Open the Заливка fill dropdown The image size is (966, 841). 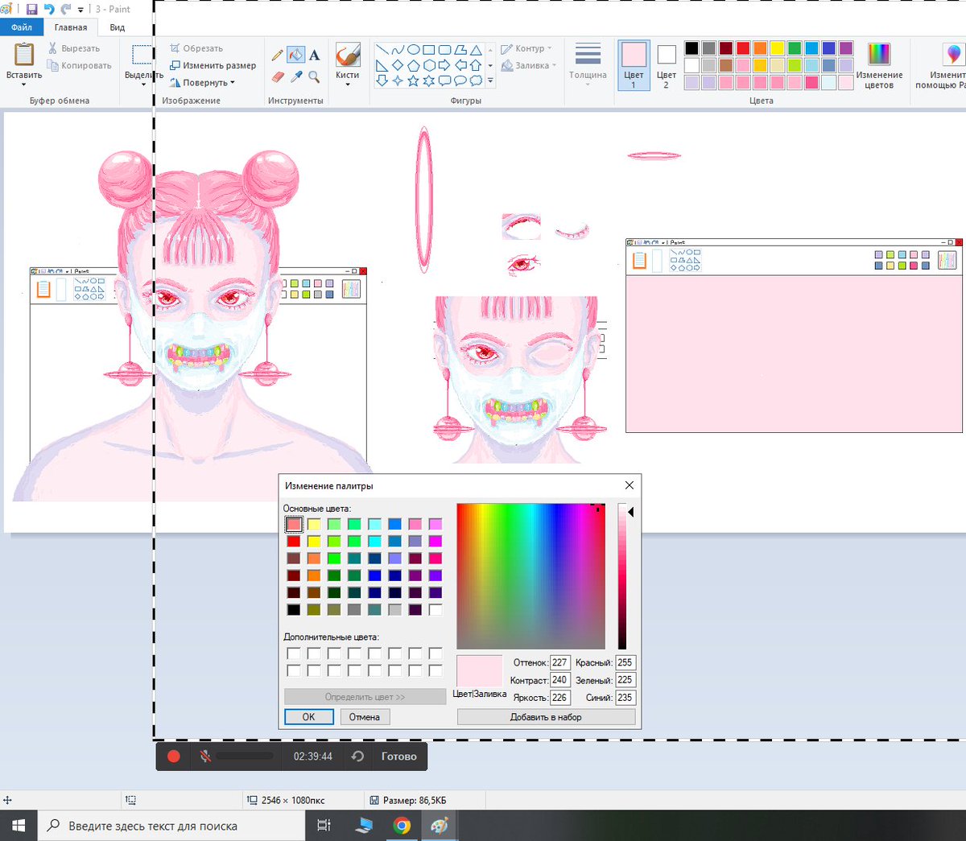(529, 65)
